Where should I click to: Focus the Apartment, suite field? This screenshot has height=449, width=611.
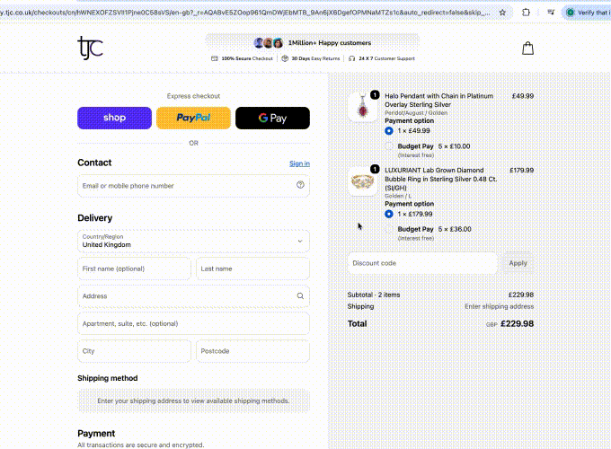(194, 323)
